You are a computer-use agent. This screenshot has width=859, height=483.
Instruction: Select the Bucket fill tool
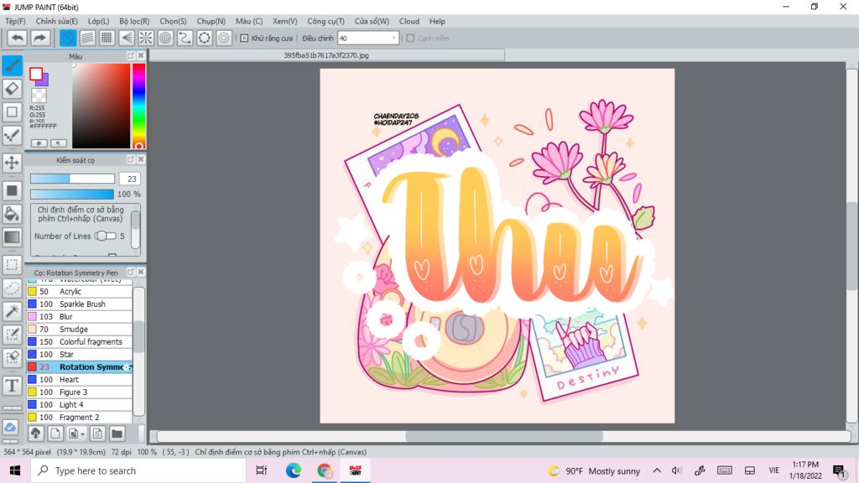[x=12, y=214]
